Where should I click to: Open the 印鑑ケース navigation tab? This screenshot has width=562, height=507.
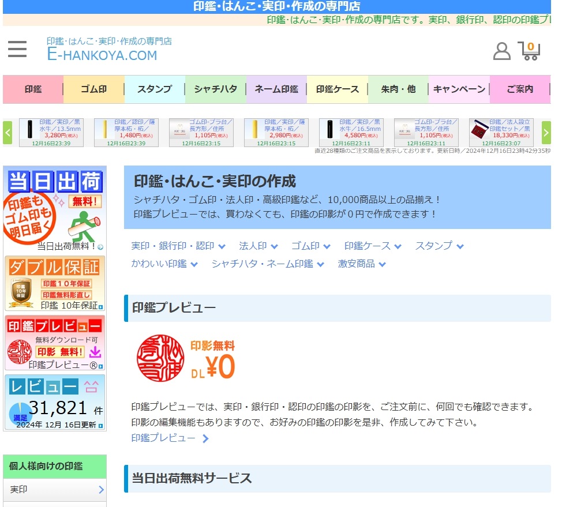(x=338, y=89)
